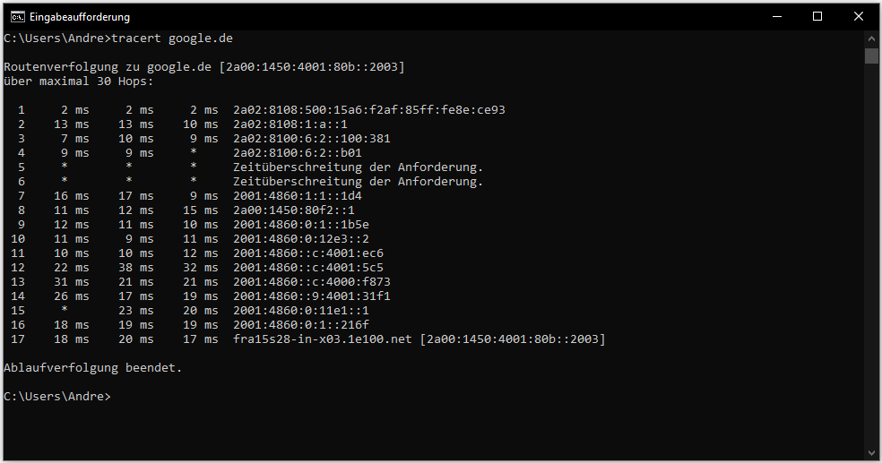The height and width of the screenshot is (463, 882).
Task: Click the hop 4 address 2a02:8100:6:2::b01
Action: click(x=297, y=153)
